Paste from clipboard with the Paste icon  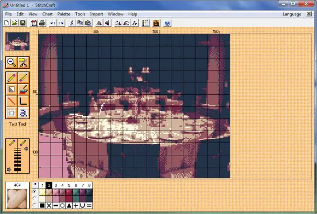88,23
